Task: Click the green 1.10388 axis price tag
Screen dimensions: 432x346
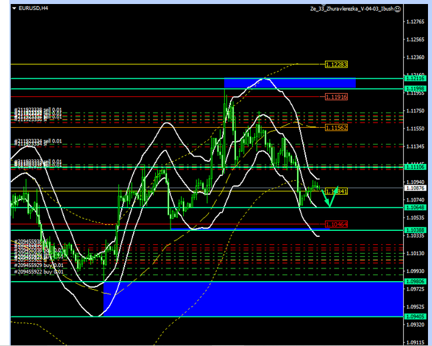Action: point(415,230)
